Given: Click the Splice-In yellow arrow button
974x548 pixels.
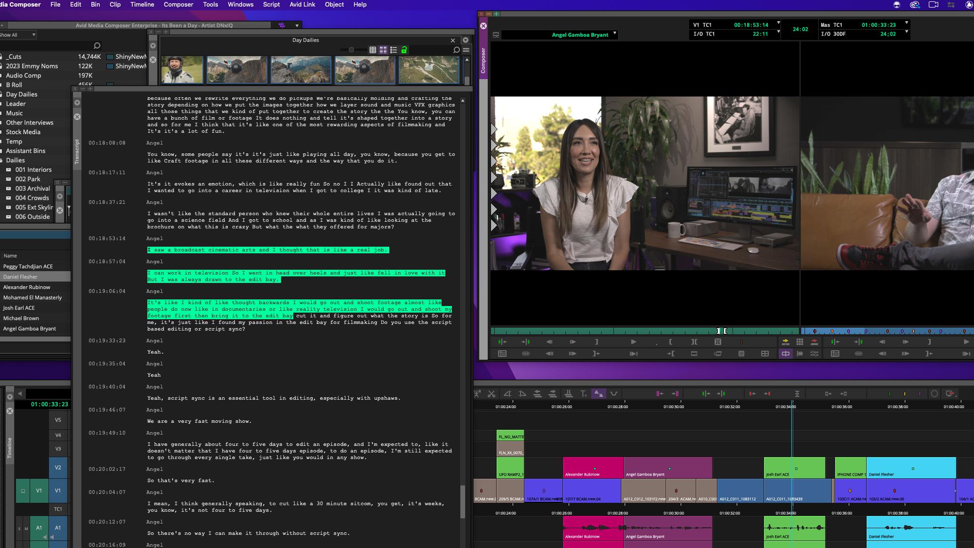Looking at the screenshot, I should pos(785,342).
